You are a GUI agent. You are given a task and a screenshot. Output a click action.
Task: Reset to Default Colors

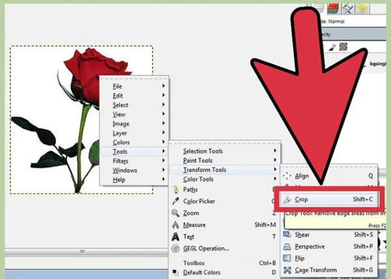[x=224, y=272]
